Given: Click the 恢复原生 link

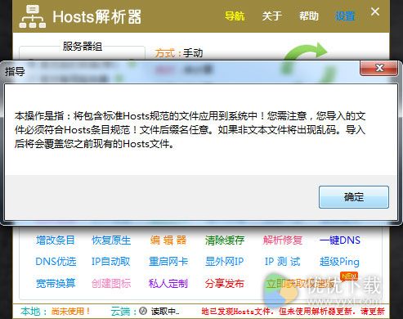Looking at the screenshot, I should click(111, 240).
